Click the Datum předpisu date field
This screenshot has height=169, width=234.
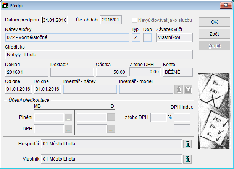pyautogui.click(x=55, y=20)
